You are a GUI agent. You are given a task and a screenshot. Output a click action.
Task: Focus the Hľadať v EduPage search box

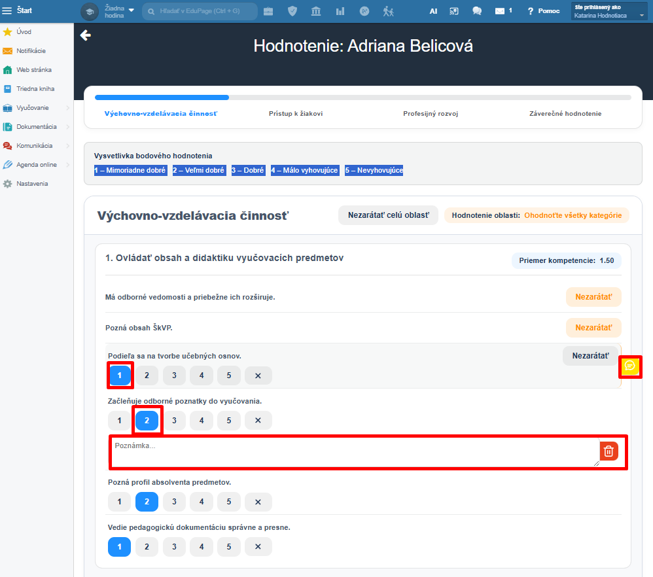(x=200, y=12)
